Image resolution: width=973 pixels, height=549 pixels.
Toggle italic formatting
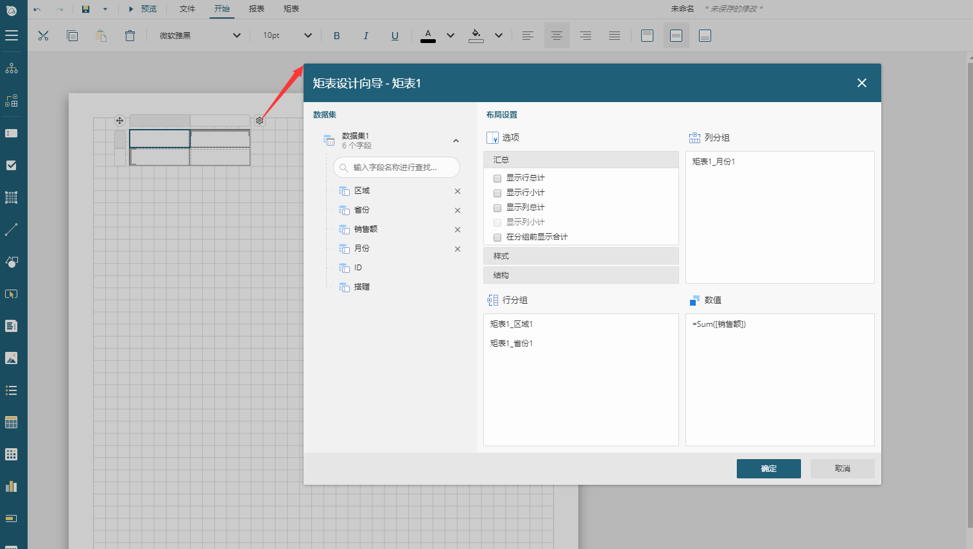point(366,36)
